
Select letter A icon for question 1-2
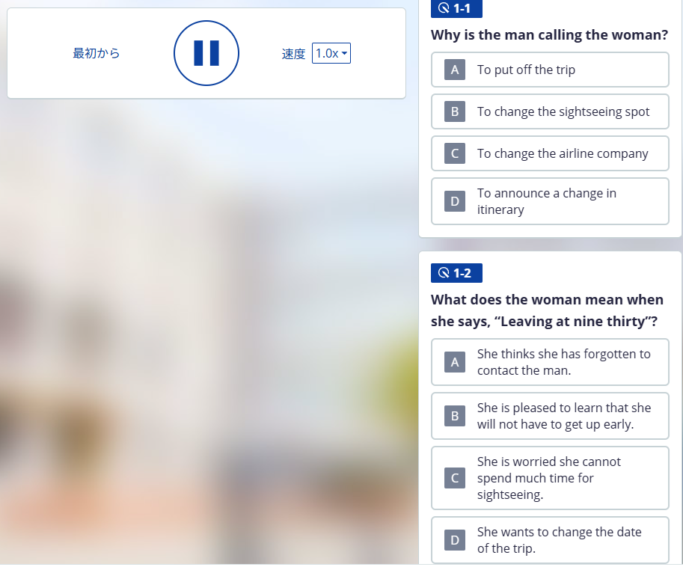click(x=455, y=362)
